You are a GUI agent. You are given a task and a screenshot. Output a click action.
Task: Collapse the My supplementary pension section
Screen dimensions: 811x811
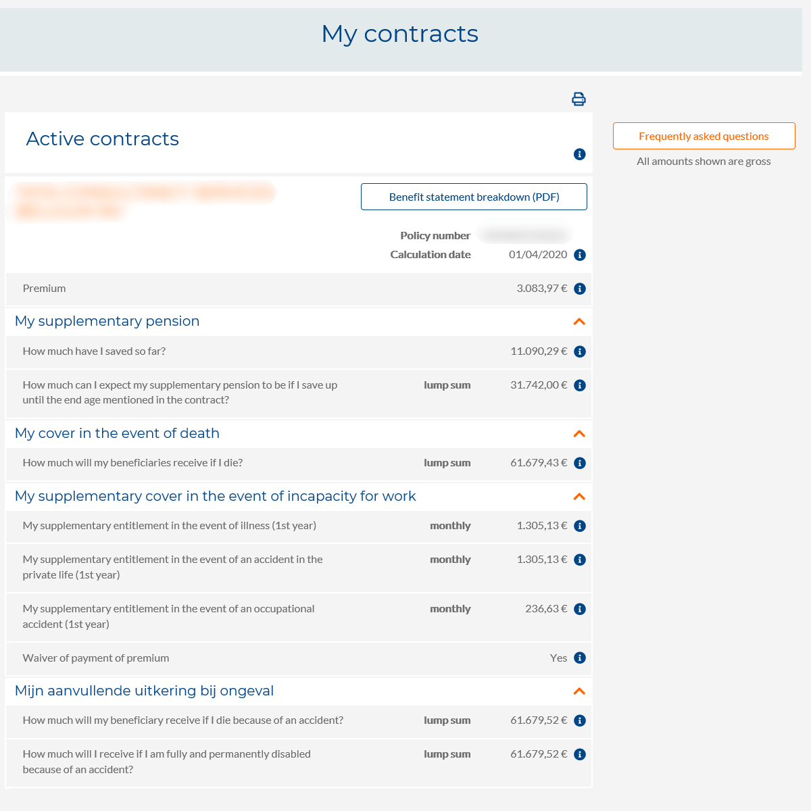(579, 322)
